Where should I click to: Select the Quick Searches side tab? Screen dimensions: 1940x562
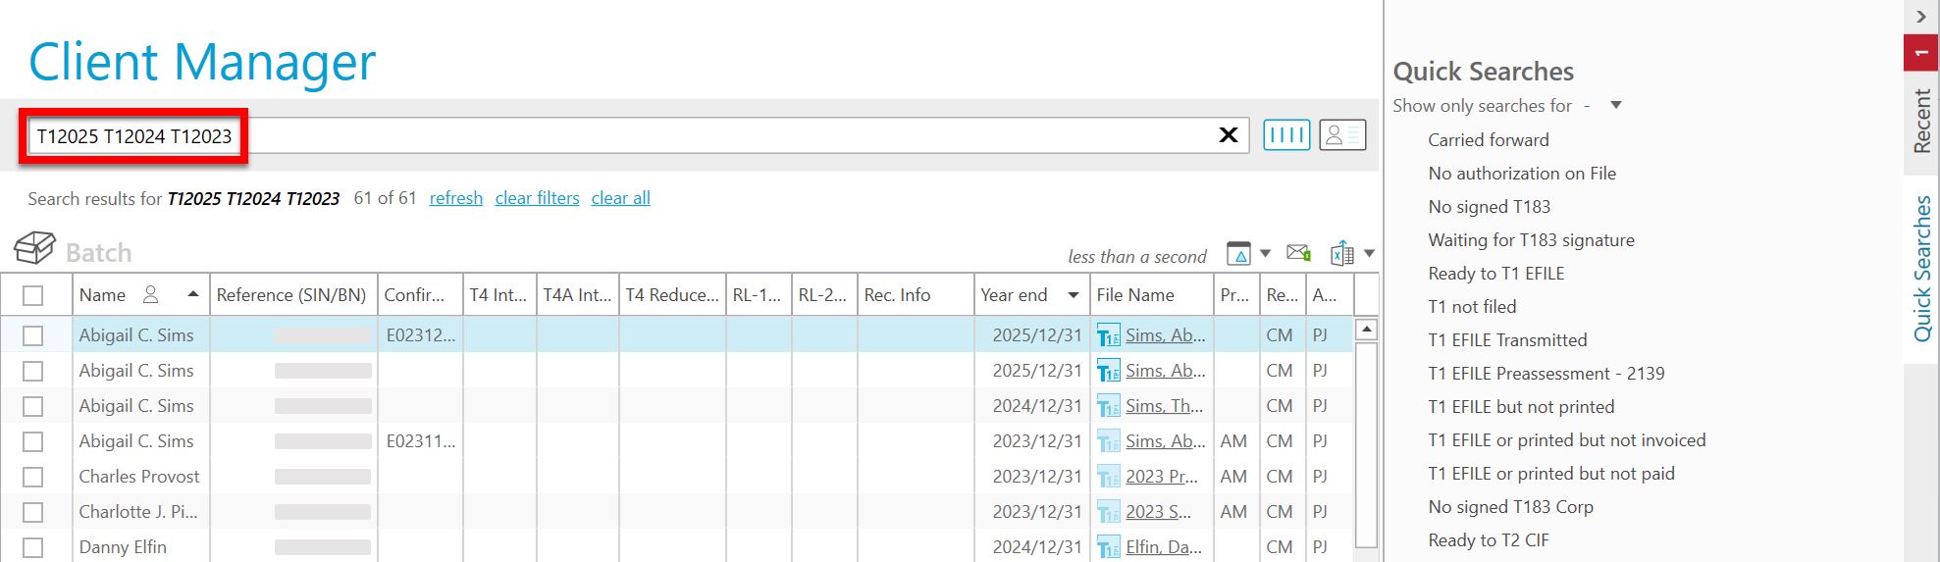click(1921, 269)
